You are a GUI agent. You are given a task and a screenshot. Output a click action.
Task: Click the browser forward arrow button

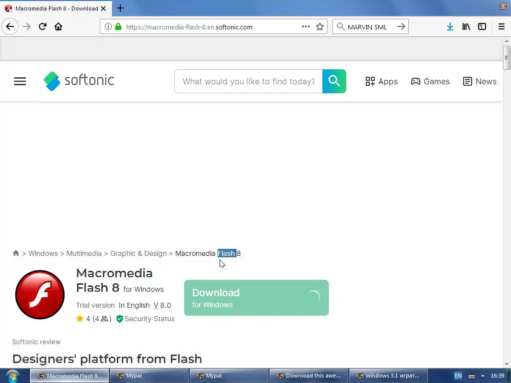[26, 27]
